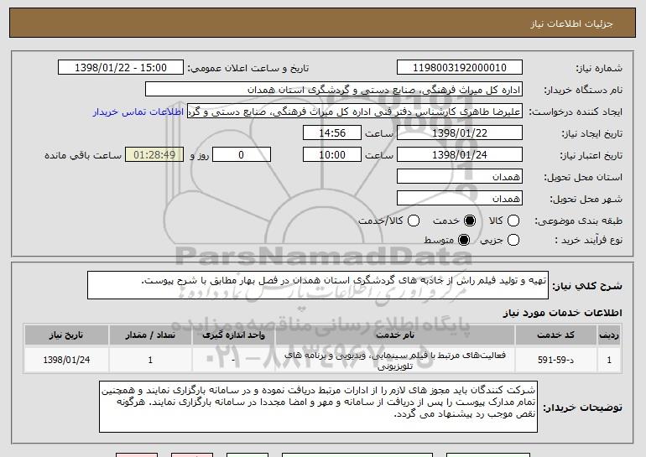Image resolution: width=646 pixels, height=457 pixels.
Task: Click the remaining days field showing 0
Action: [242, 155]
